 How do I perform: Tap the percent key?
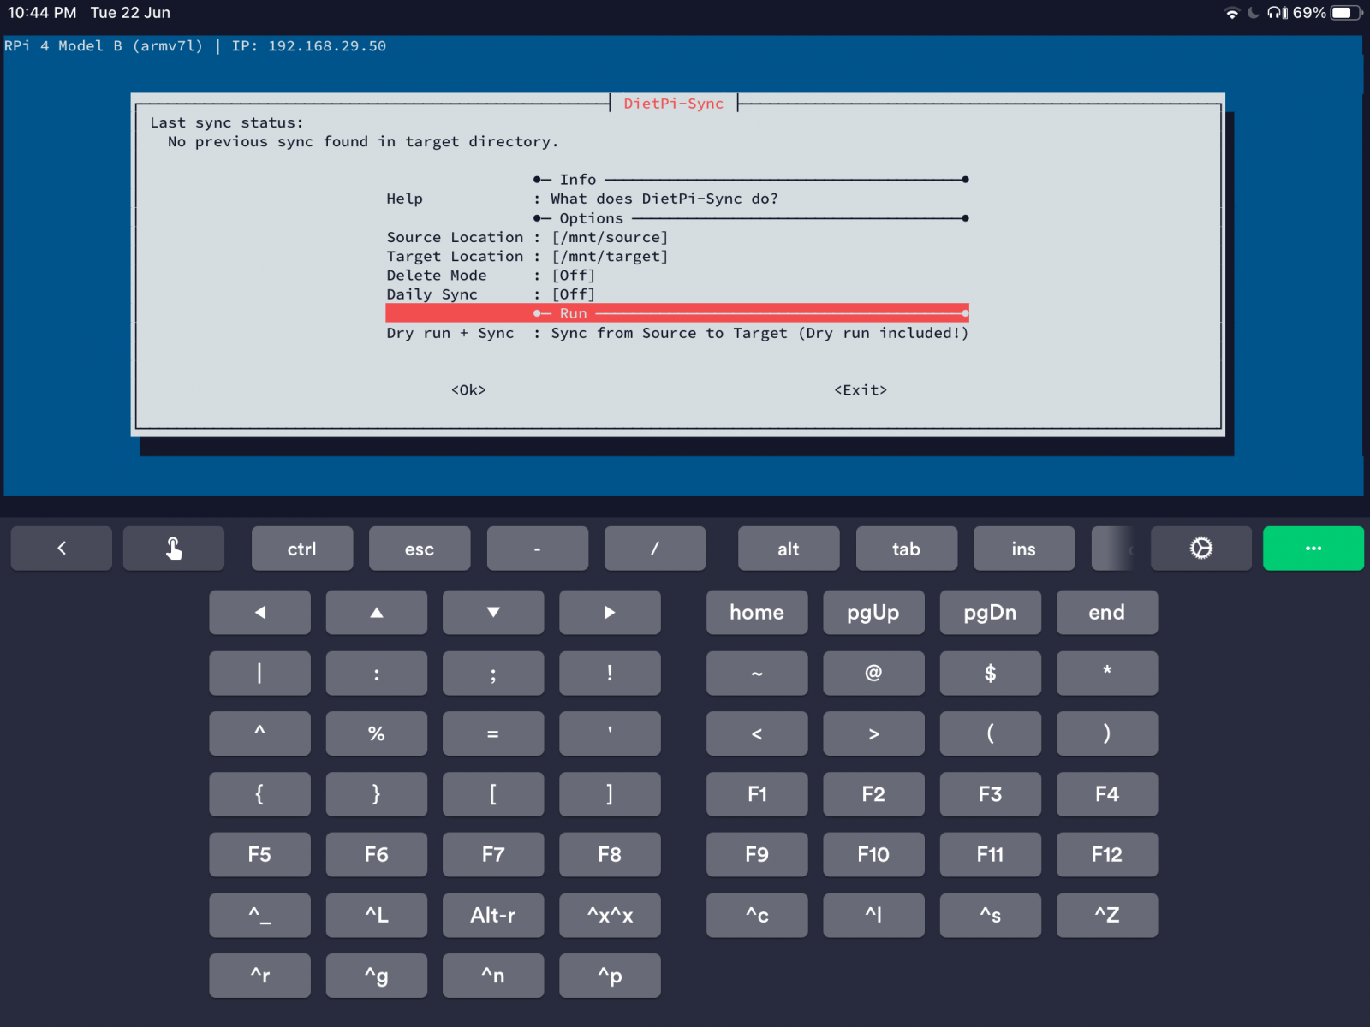click(376, 733)
